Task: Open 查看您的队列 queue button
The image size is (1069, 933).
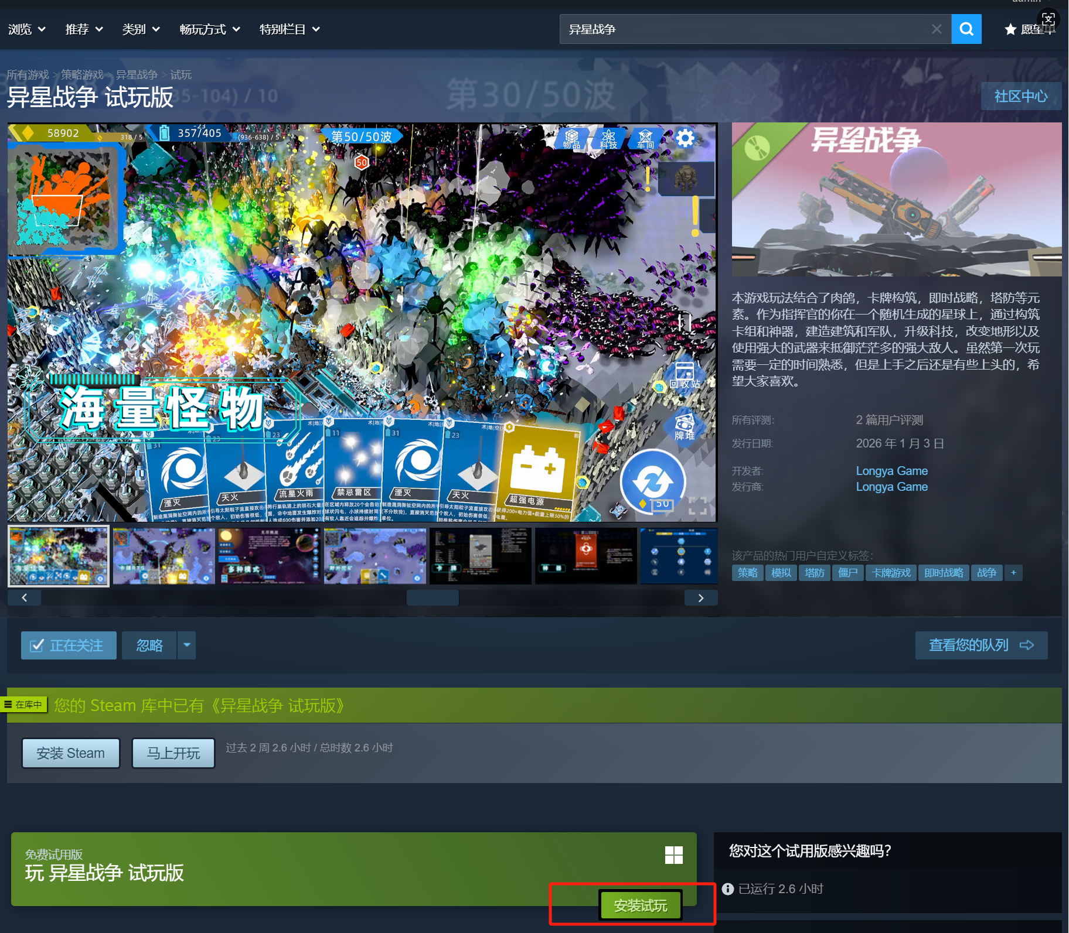Action: point(981,645)
